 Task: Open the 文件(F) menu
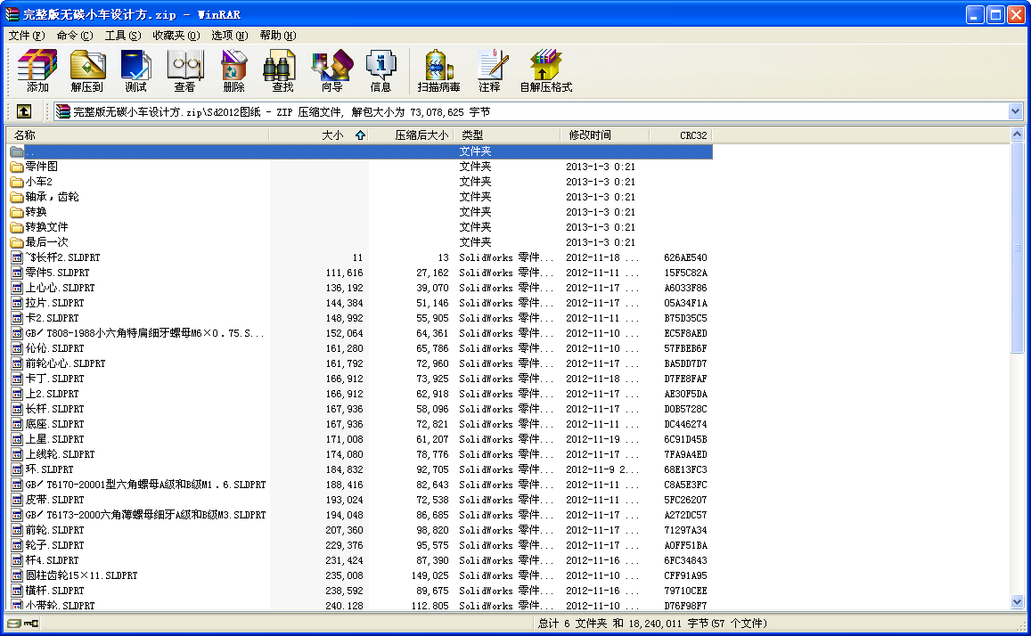[27, 36]
